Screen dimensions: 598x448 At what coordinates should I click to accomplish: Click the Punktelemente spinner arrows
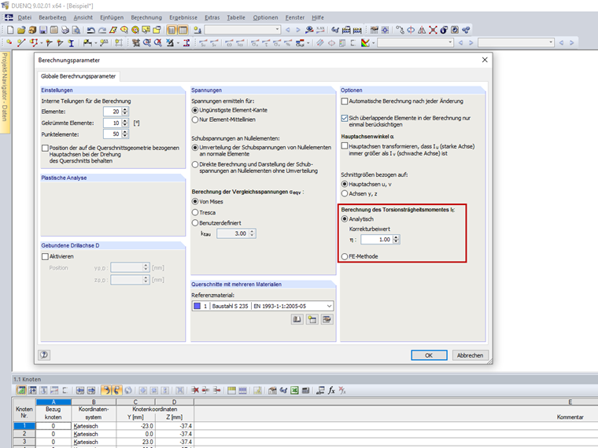click(125, 134)
